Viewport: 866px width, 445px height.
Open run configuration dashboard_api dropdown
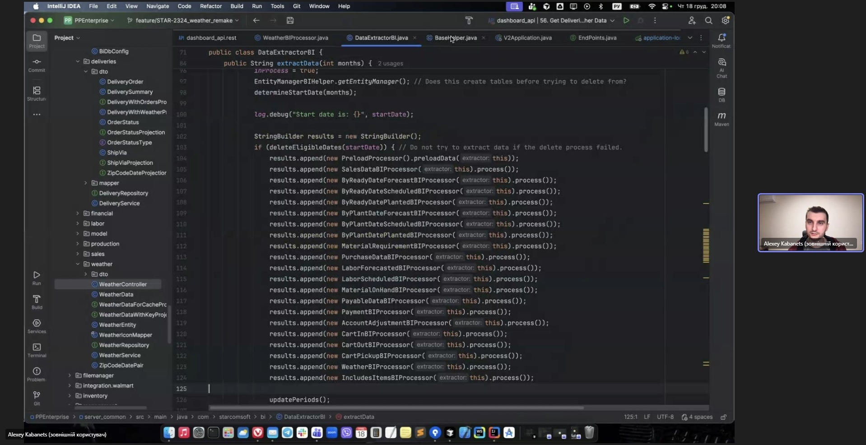click(x=552, y=20)
